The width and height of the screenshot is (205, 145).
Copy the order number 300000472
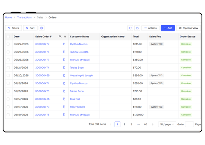click(64, 44)
